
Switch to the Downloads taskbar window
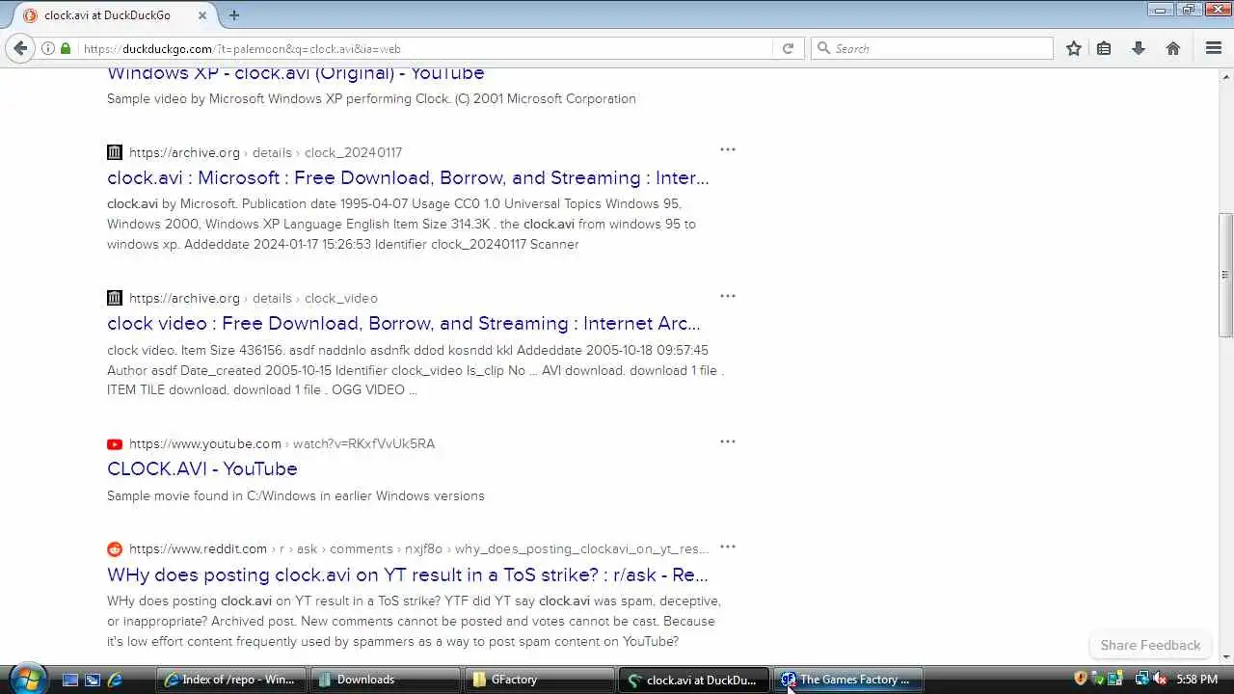pyautogui.click(x=385, y=680)
